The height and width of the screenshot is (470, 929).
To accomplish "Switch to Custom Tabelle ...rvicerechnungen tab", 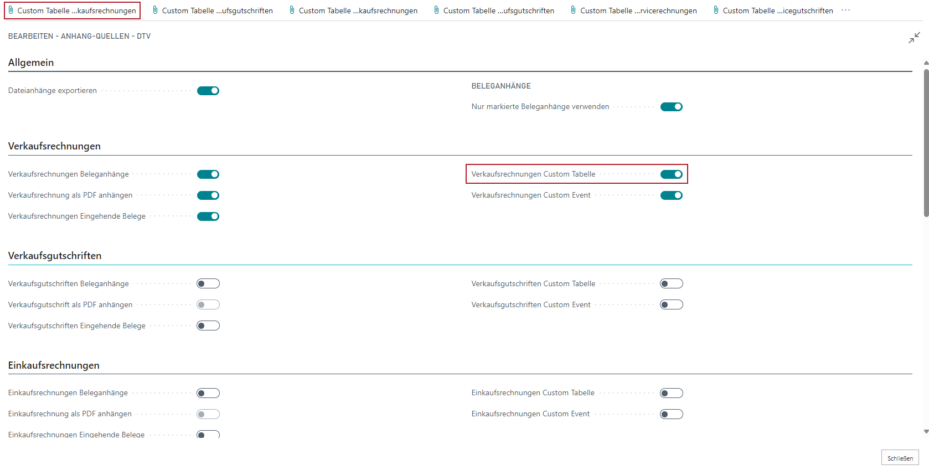I will pos(638,11).
